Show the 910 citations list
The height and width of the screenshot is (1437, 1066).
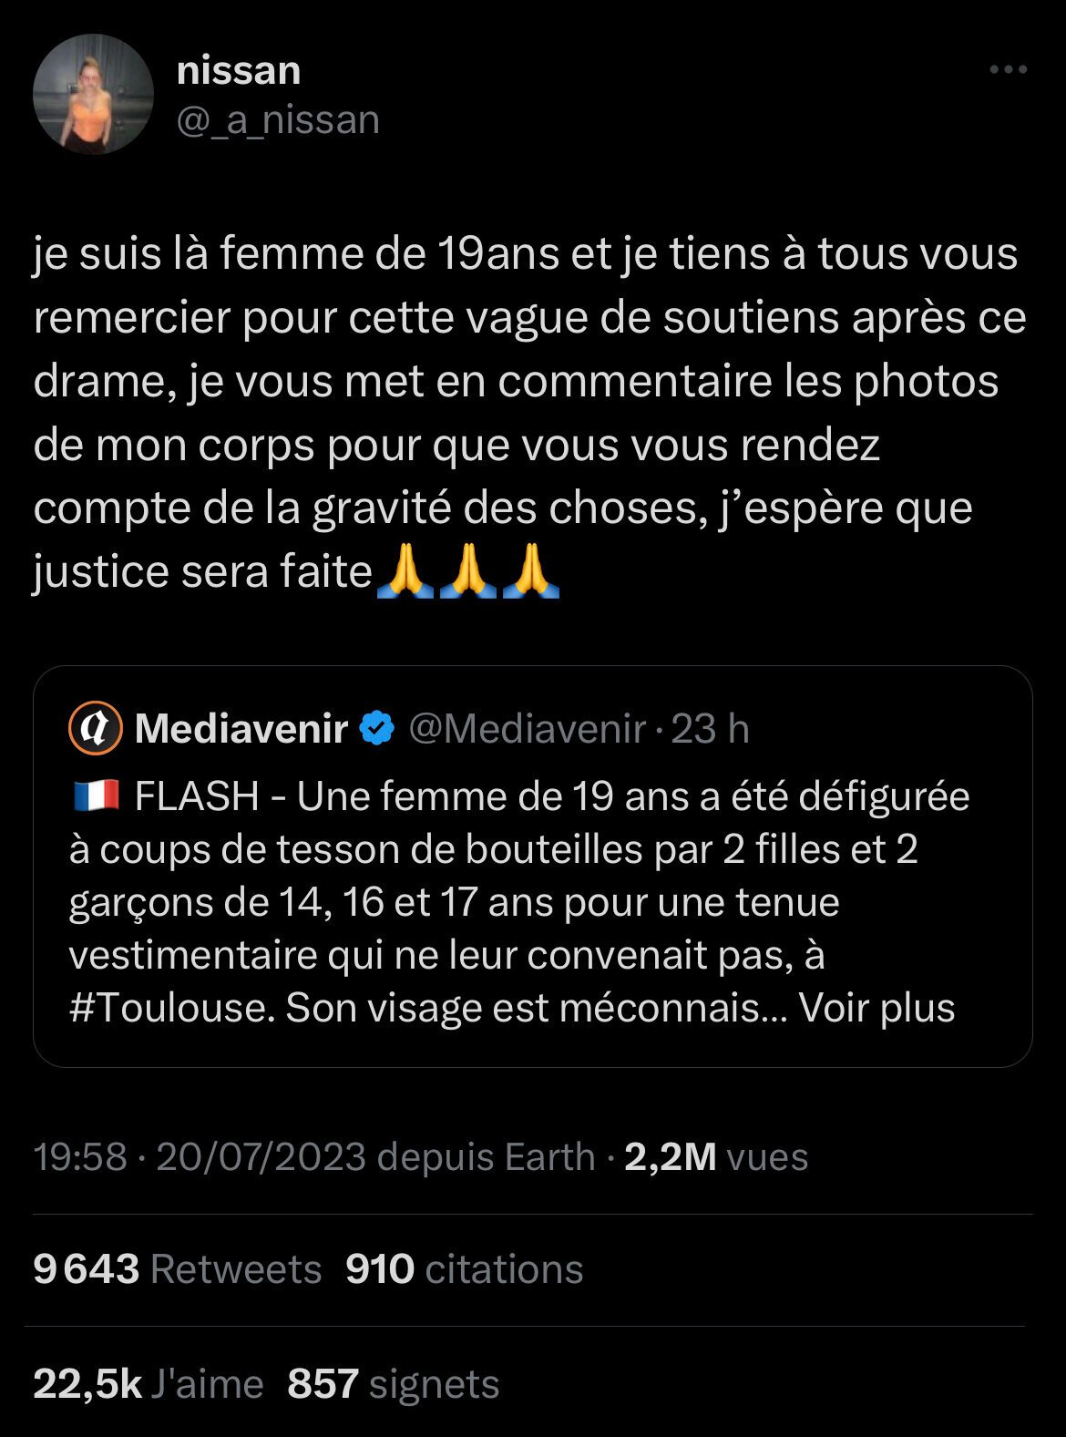[464, 1268]
